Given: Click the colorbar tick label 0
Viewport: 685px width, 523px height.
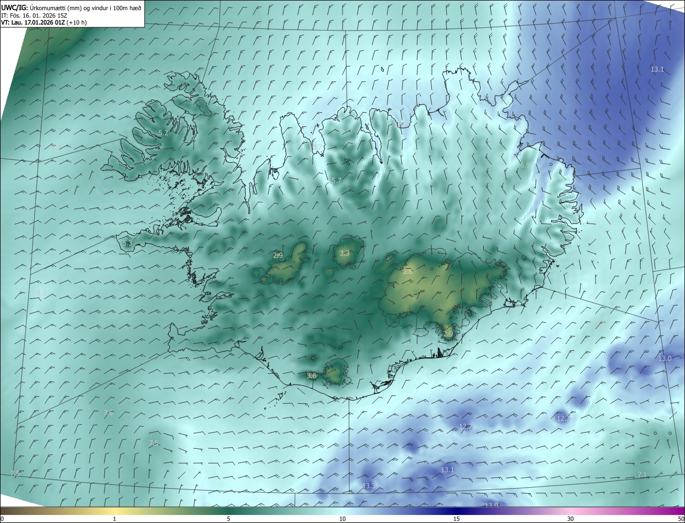Looking at the screenshot, I should [x=2, y=519].
